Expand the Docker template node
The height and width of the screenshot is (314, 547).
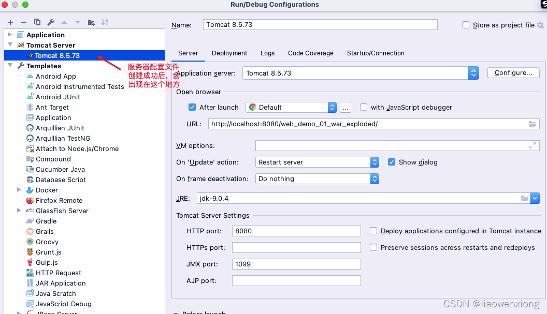19,189
